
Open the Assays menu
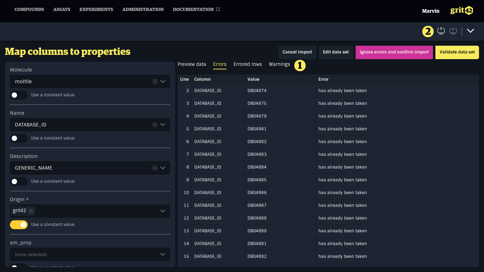coord(62,10)
